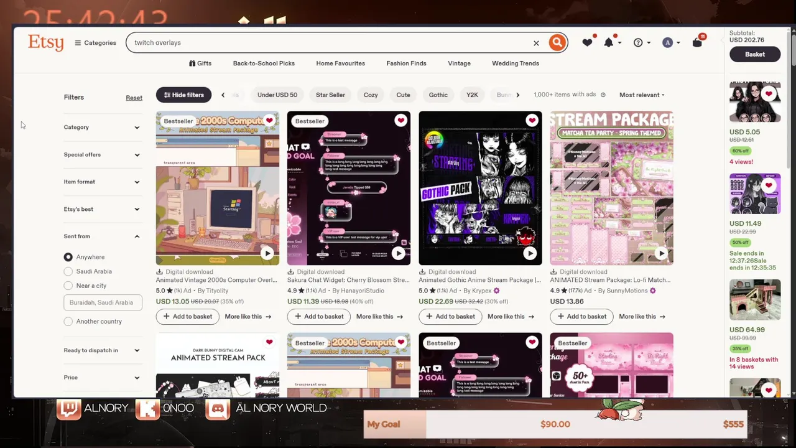Add the Animated Vintage 2000s Computer overlay to basket

[187, 317]
